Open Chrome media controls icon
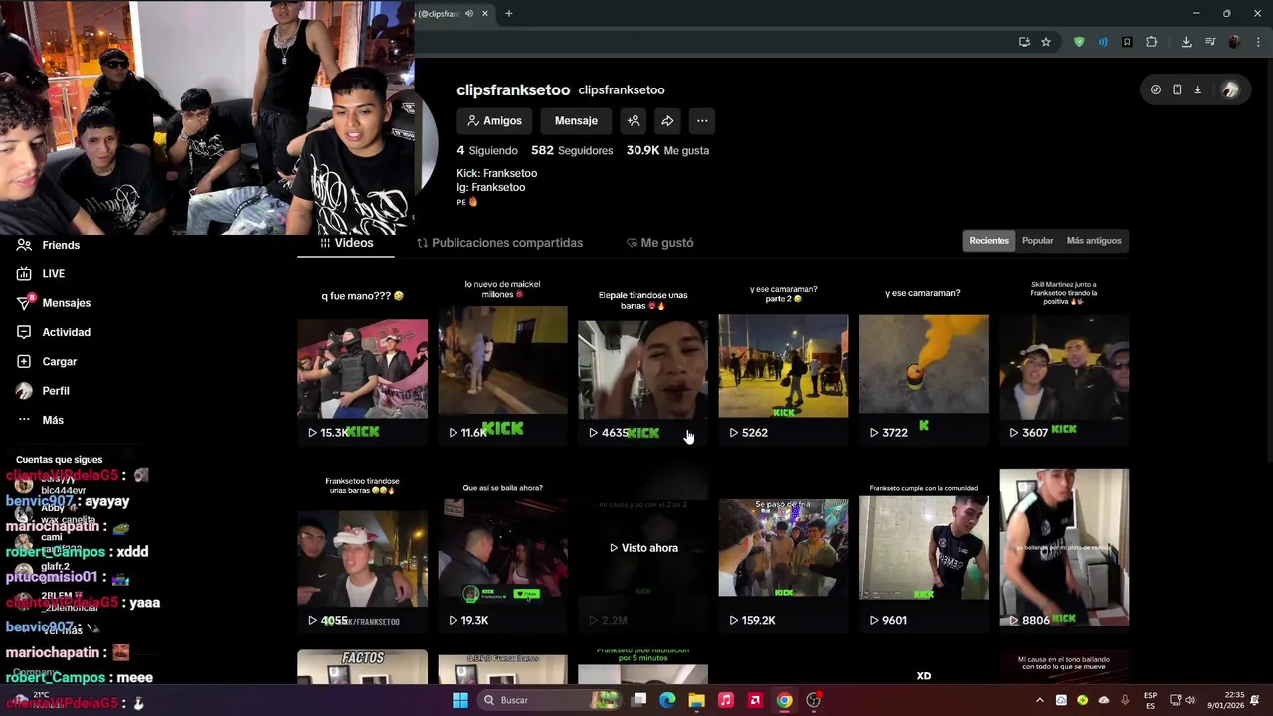The image size is (1273, 716). pos(1210,42)
